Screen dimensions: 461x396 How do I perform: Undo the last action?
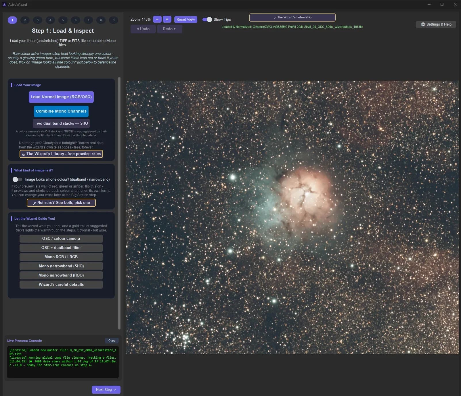pos(143,29)
